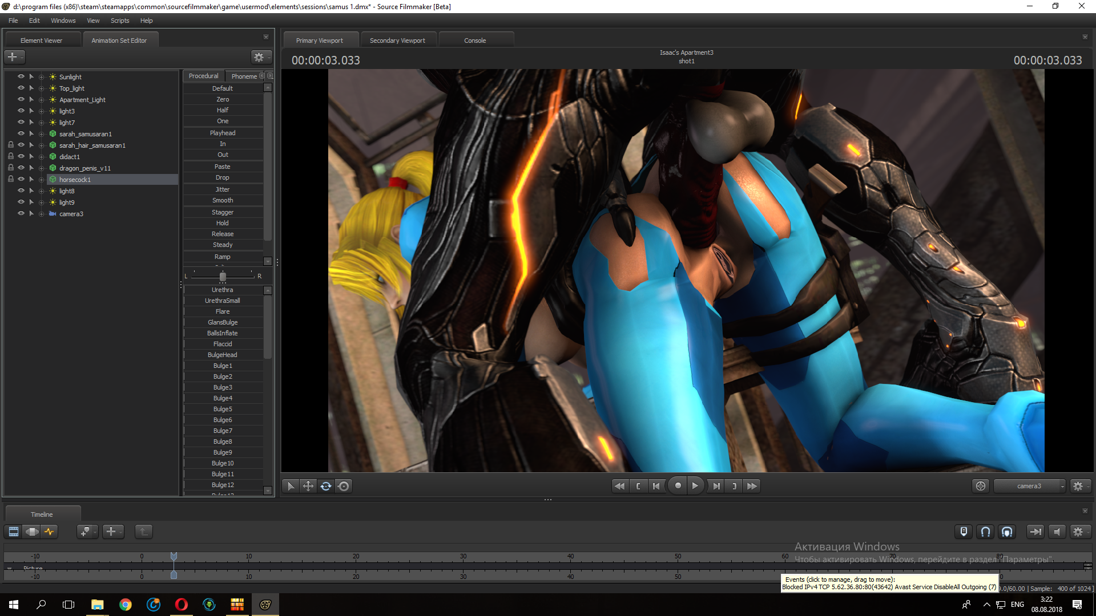Apply the Zero procedural preset
Screen dimensions: 1096x616
point(223,99)
